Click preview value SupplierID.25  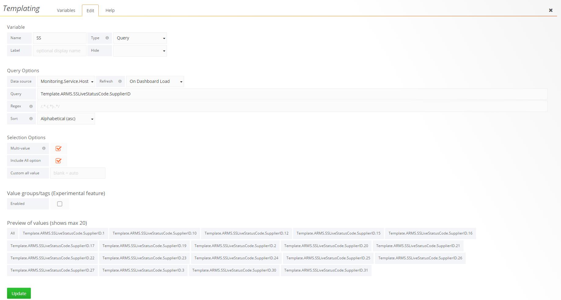328,258
